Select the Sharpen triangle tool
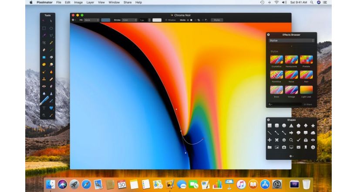This screenshot has width=357, height=192. (x=51, y=94)
